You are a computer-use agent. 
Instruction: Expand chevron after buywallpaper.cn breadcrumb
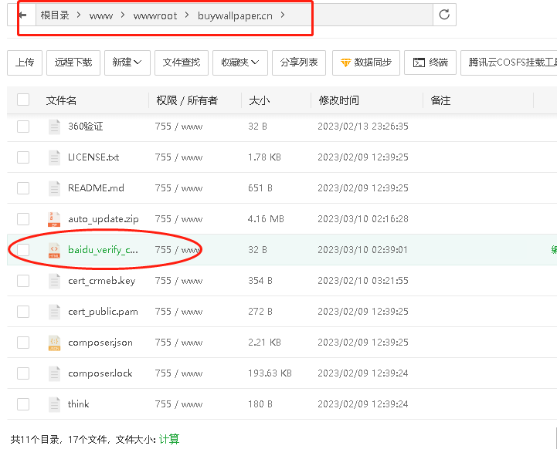(x=283, y=15)
